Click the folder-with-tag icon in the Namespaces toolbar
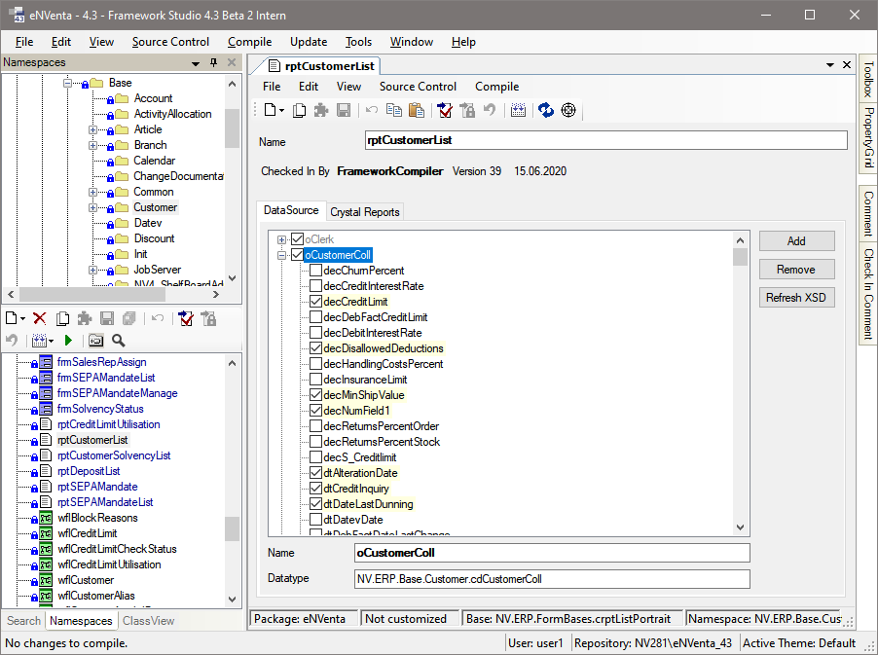The image size is (878, 655). tap(95, 341)
